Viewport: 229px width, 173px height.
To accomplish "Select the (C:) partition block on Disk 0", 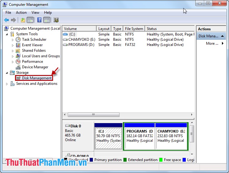I will click(108, 136).
